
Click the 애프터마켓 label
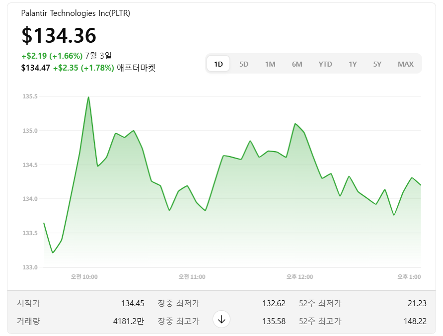tap(136, 68)
